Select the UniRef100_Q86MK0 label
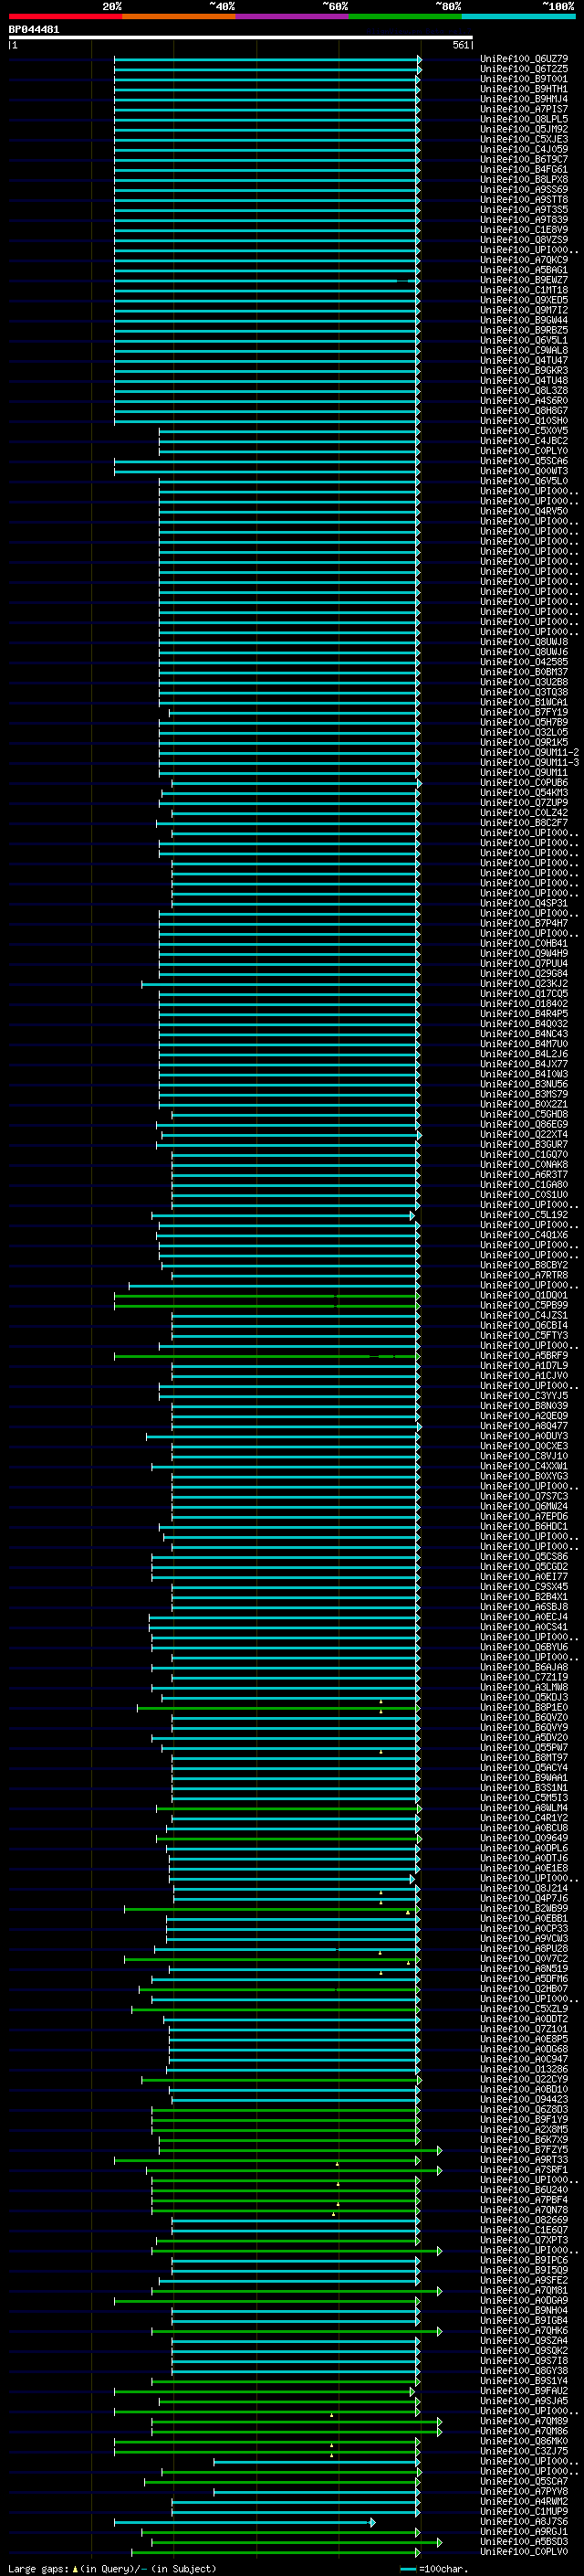Image resolution: width=584 pixels, height=2576 pixels. click(x=524, y=2441)
